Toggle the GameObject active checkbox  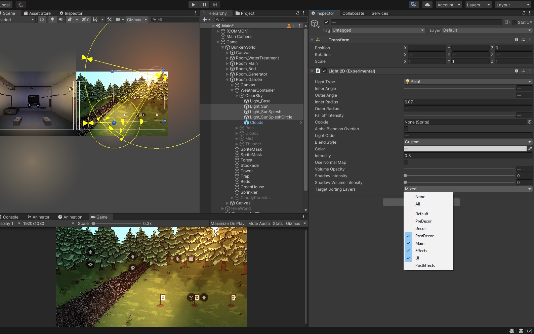coord(326,22)
